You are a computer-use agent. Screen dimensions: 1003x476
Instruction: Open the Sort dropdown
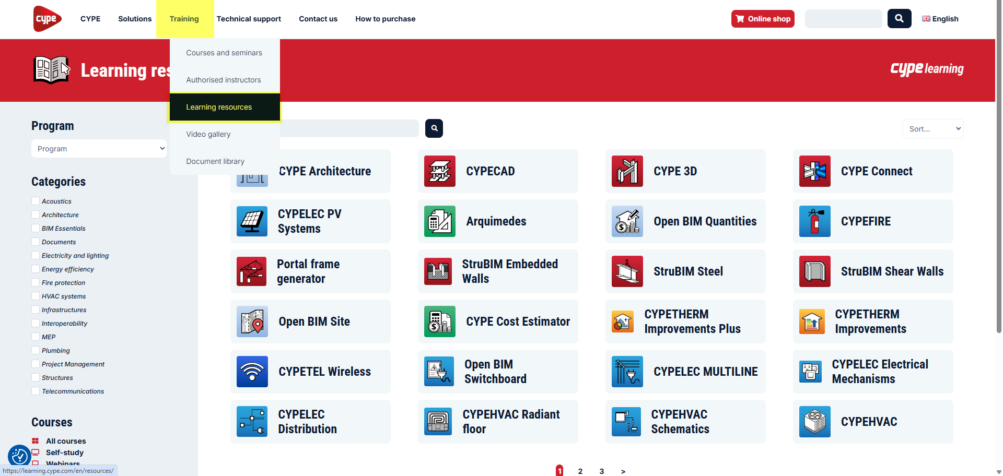[x=932, y=129]
